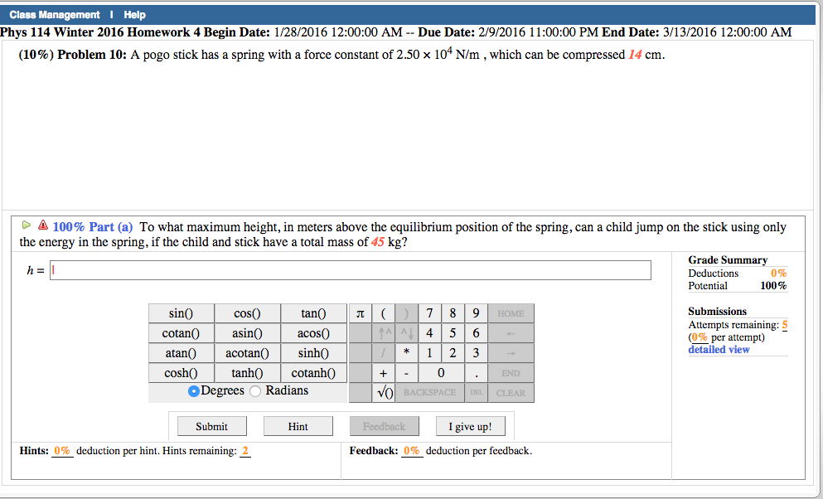
Task: Click the Hints remaining value 2
Action: 245,451
